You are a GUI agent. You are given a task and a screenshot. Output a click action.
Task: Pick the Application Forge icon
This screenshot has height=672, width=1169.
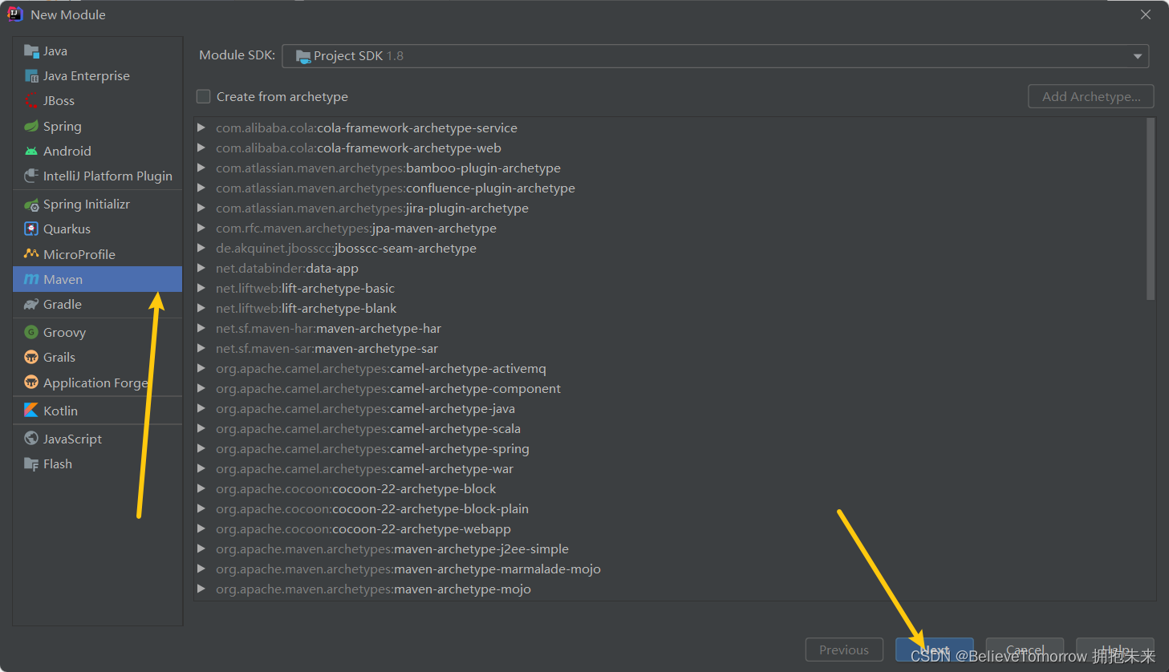(x=31, y=383)
